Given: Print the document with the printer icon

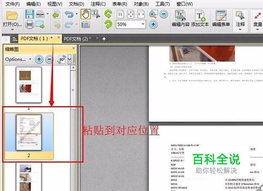Looking at the screenshot, I should [x=29, y=24].
